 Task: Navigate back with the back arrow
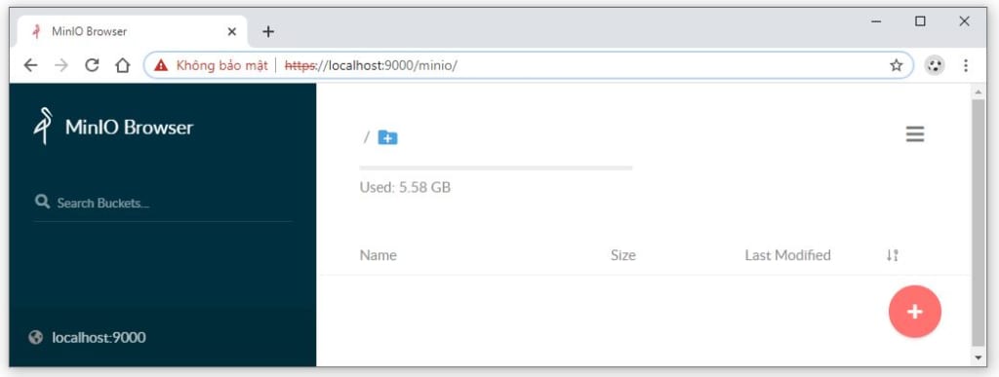[x=30, y=65]
